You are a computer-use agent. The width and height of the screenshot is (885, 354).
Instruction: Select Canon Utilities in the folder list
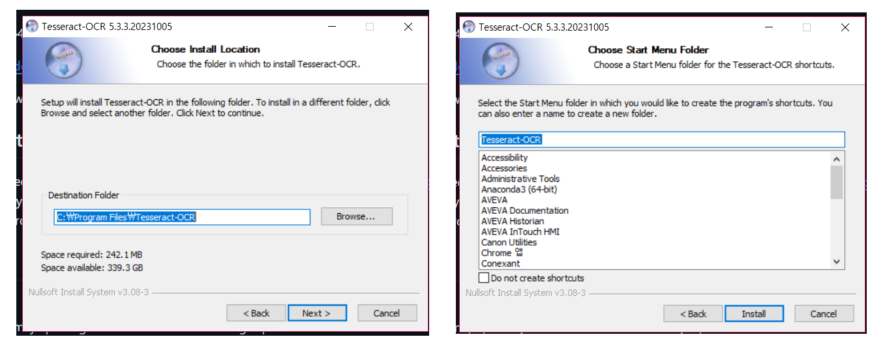(x=509, y=242)
